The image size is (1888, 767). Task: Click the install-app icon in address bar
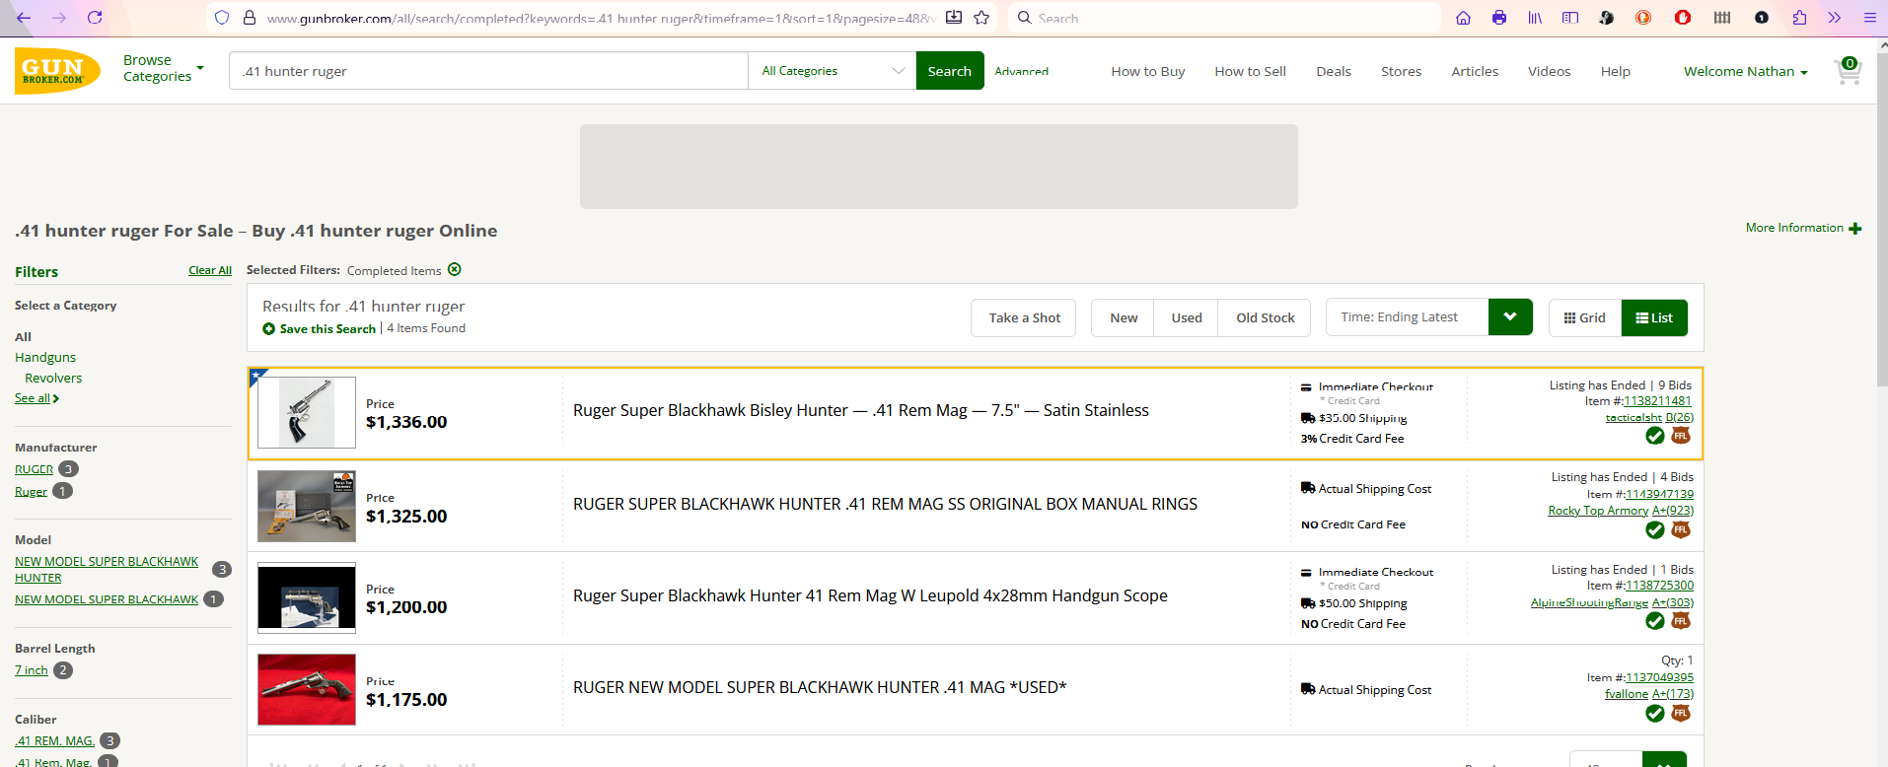click(x=954, y=18)
